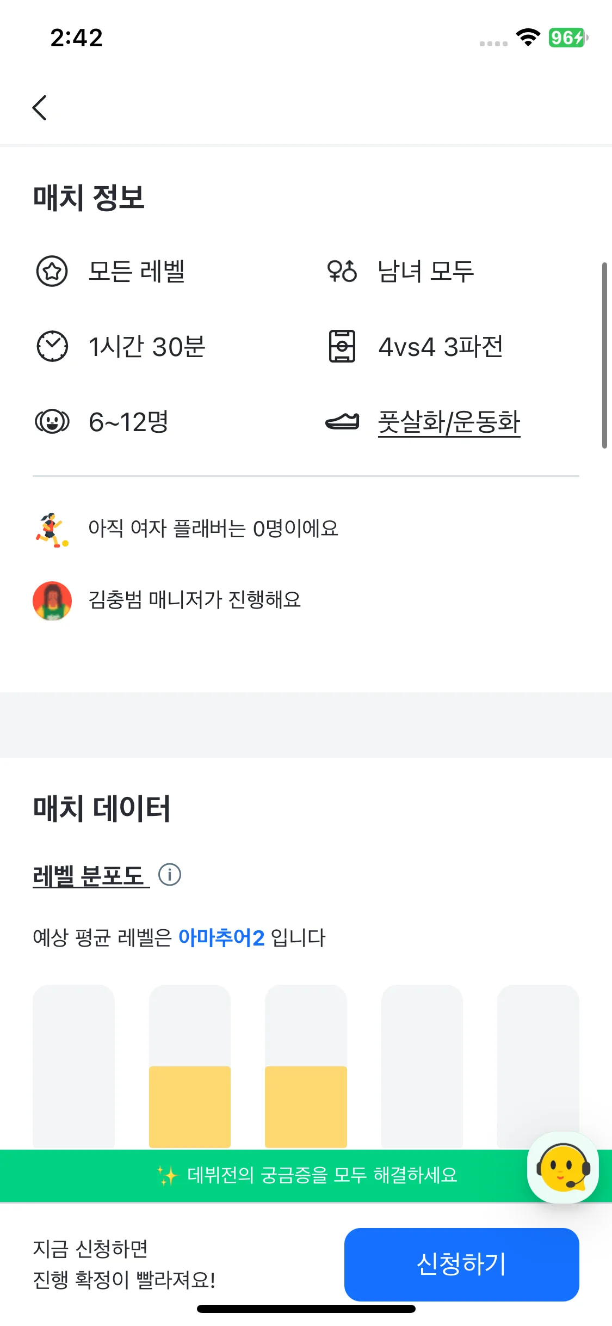Tap the gender symbols icon
Image resolution: width=612 pixels, height=1326 pixels.
[x=342, y=271]
